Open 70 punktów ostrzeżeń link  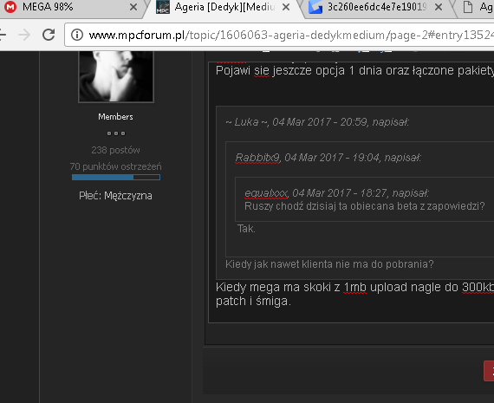click(x=115, y=166)
